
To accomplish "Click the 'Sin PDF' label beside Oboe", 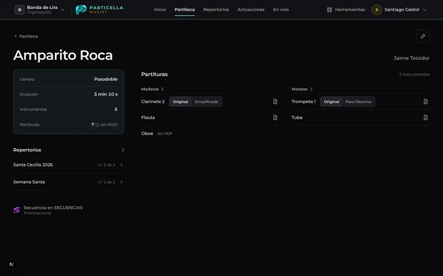I will pos(165,134).
